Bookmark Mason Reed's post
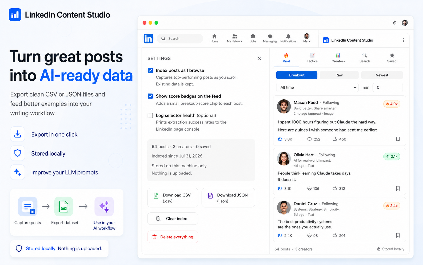This screenshot has width=423, height=265. coord(398,139)
